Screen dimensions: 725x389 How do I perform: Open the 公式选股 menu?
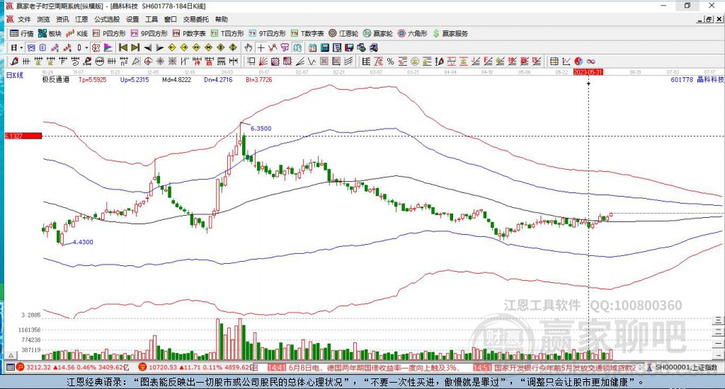pos(107,19)
